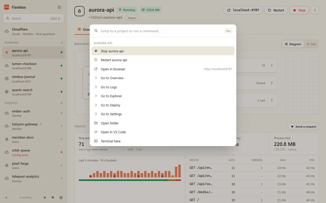The height and width of the screenshot is (203, 326).
Task: Collapse the sidebar with the panel icon
Action: click(x=60, y=7)
